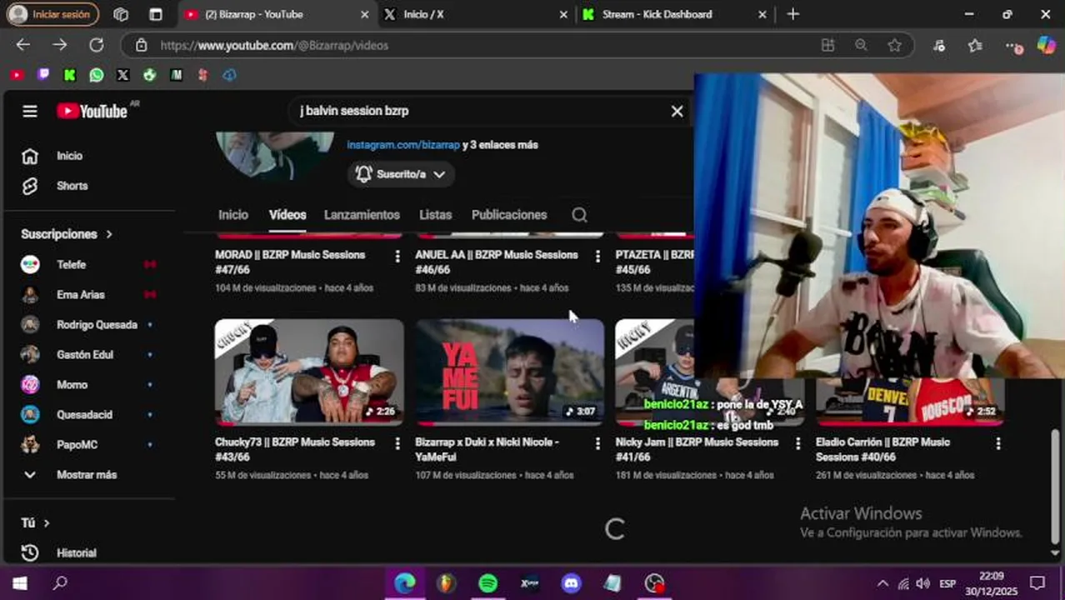
Task: Open a new browser tab
Action: tap(792, 14)
